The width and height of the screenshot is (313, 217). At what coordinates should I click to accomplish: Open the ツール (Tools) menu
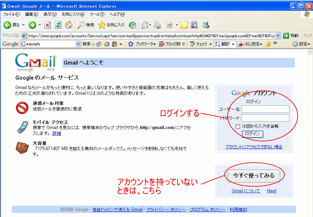coord(97,14)
